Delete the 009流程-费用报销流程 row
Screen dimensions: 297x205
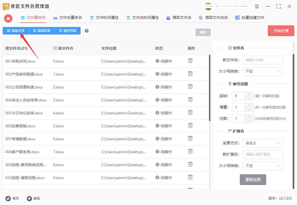tap(190, 164)
